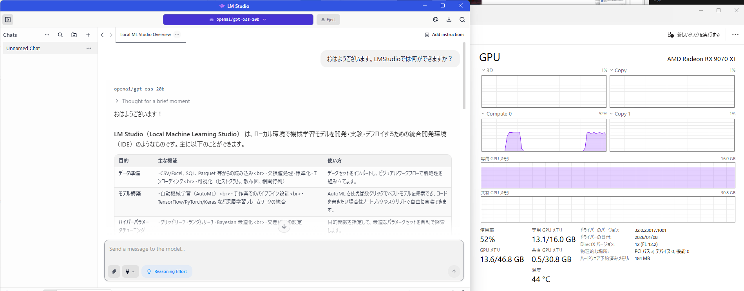Create a new chat folder

pyautogui.click(x=74, y=35)
